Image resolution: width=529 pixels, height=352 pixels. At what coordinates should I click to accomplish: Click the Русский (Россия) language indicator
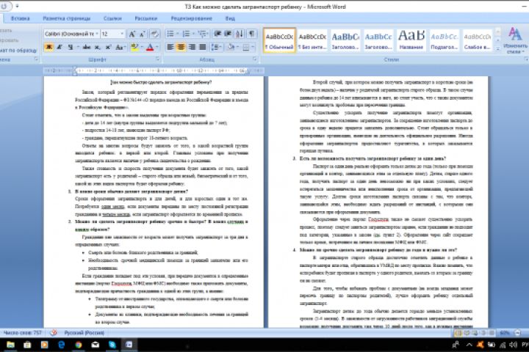pyautogui.click(x=84, y=333)
